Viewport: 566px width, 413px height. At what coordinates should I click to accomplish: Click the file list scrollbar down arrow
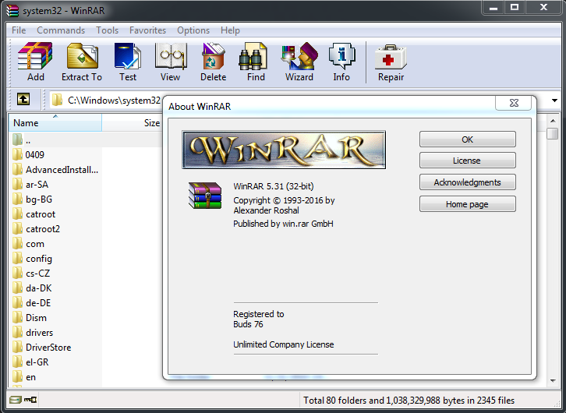[553, 380]
